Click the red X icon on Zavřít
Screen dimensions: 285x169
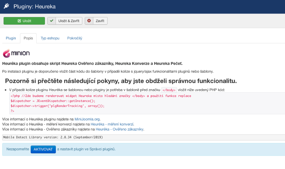point(89,21)
